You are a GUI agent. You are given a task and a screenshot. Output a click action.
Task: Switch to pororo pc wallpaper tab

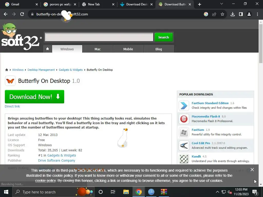[x=60, y=5]
